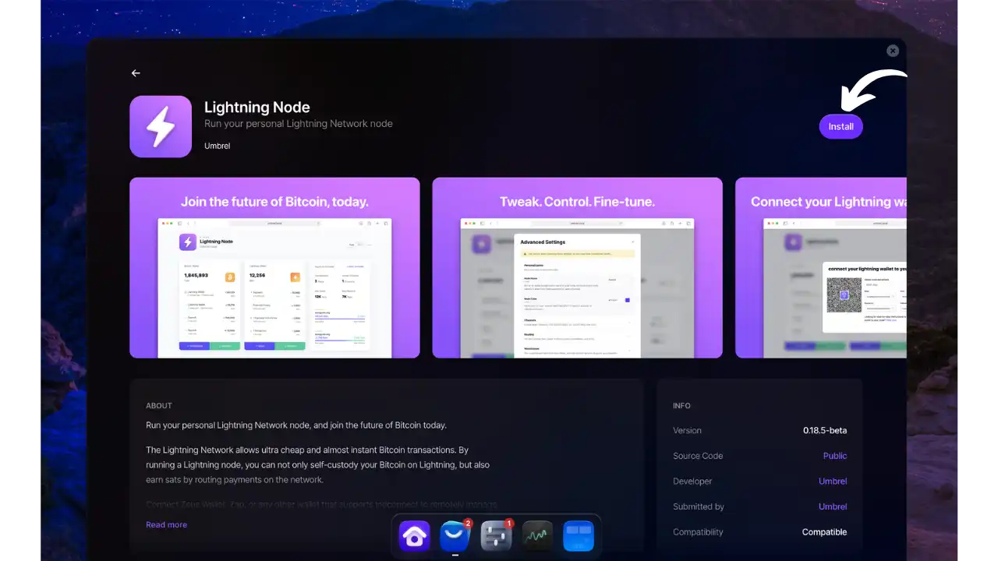The width and height of the screenshot is (998, 561).
Task: Open the blue widgets app in the dock
Action: point(578,535)
